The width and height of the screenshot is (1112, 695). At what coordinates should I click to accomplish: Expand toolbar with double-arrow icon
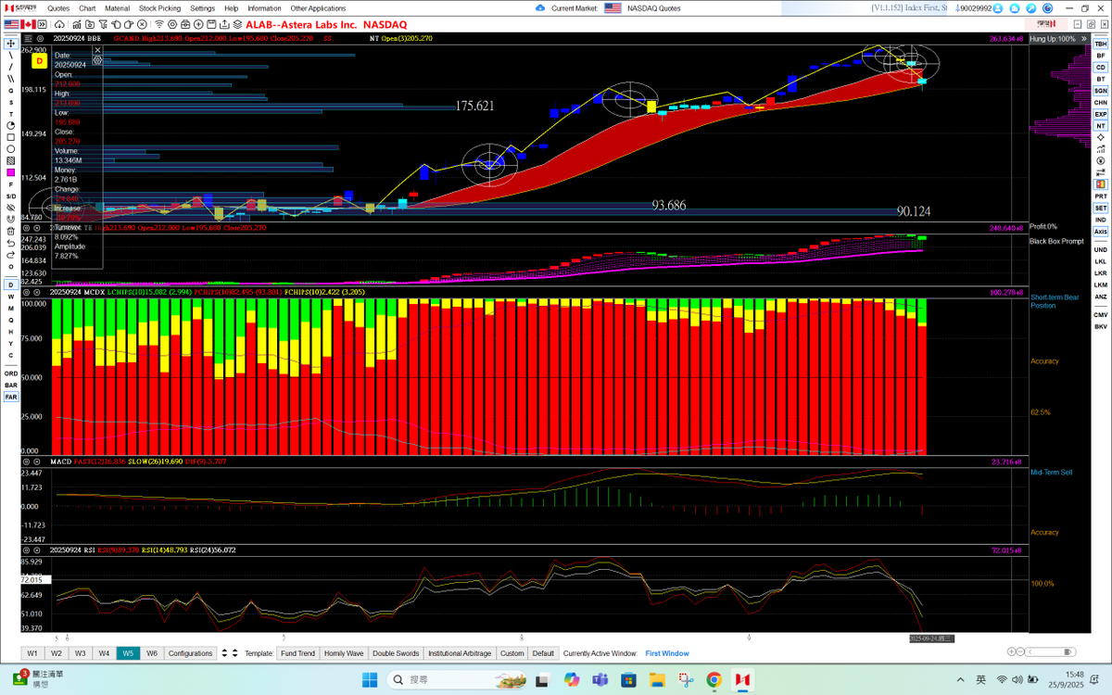(42, 24)
